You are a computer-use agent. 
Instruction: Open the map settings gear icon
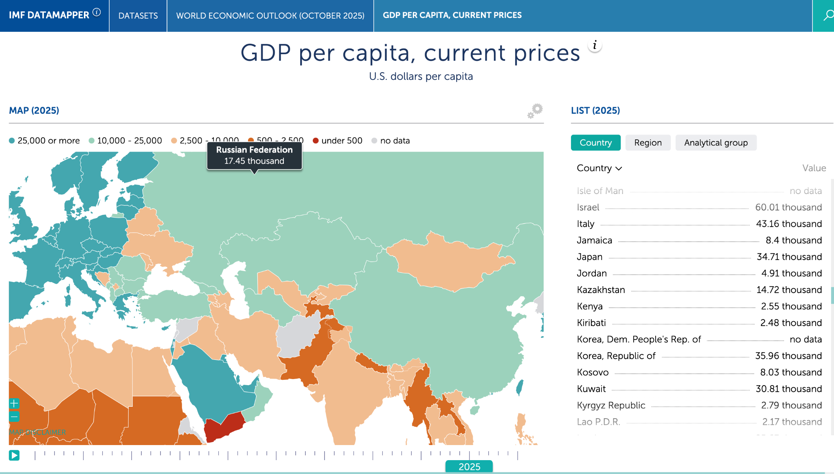pyautogui.click(x=535, y=111)
